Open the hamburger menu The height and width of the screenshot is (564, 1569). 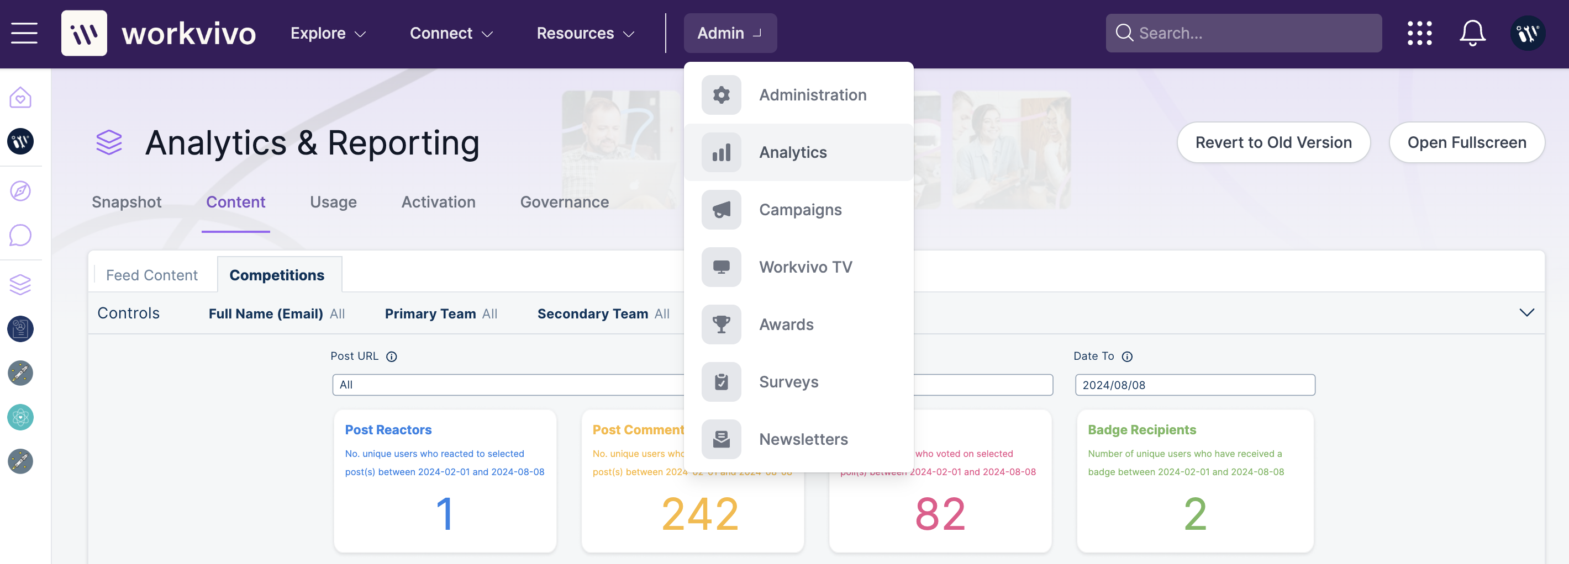point(24,33)
